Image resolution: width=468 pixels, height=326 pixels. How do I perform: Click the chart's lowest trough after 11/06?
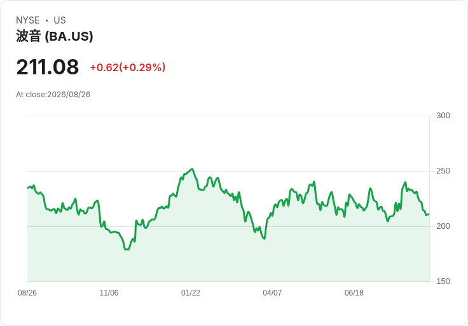[127, 249]
